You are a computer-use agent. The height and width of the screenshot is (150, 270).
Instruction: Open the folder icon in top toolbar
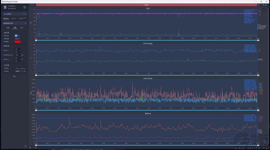pyautogui.click(x=263, y=5)
